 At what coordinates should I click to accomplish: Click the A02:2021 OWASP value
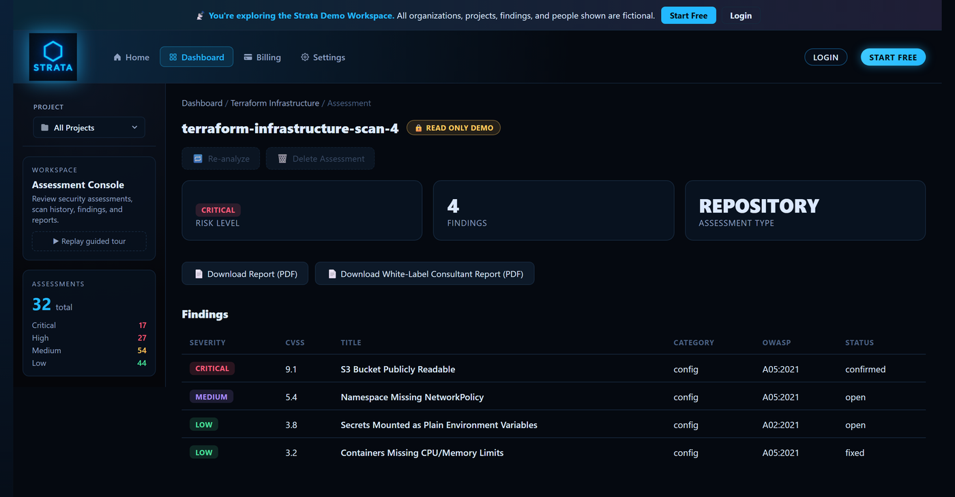(780, 425)
